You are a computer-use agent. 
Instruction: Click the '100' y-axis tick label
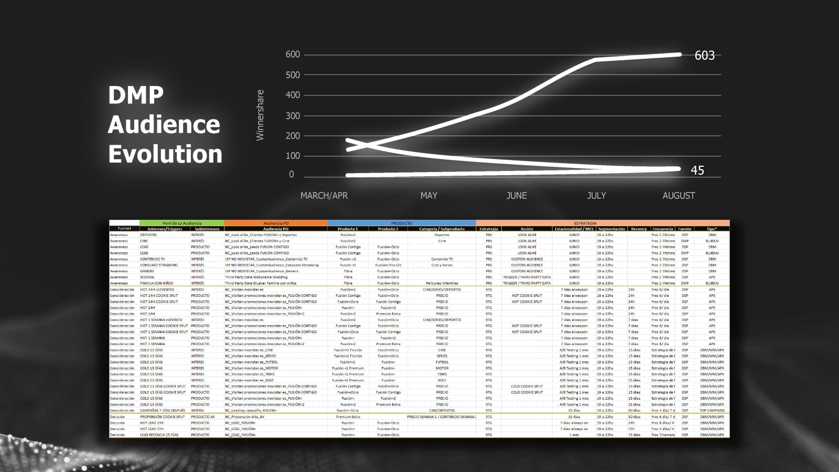(293, 156)
